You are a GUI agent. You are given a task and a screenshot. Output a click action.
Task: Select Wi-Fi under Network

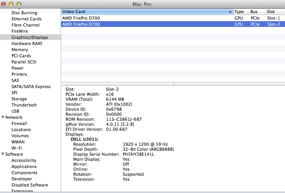pos(17,148)
